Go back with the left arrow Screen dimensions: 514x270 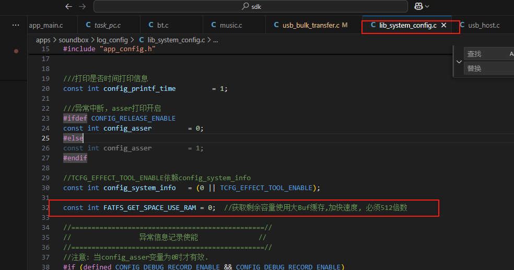click(68, 7)
